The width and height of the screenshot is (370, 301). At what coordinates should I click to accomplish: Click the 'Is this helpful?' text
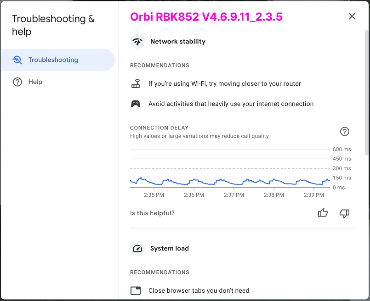coord(152,213)
